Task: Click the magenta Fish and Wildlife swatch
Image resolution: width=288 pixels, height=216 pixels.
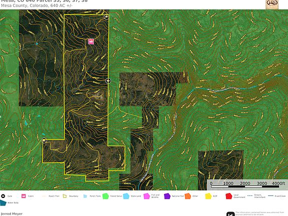Action: click(147, 196)
